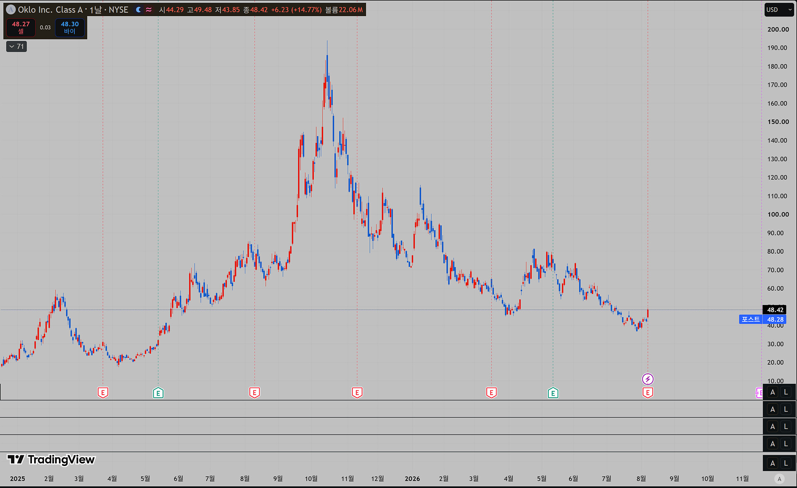
Task: Click the red 48.27 셀 sell button
Action: [x=21, y=27]
